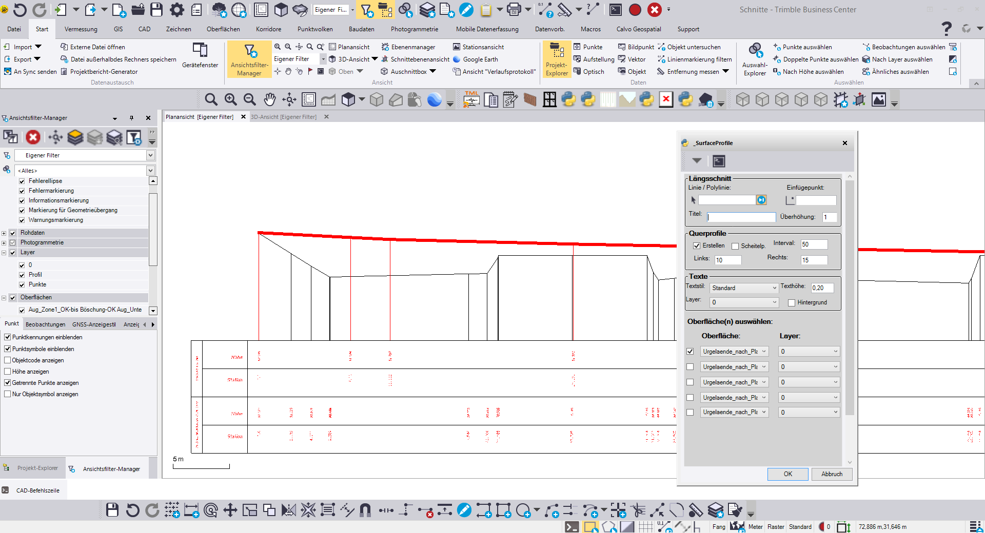Enable the Höhe anzeigen checkbox
The width and height of the screenshot is (985, 533).
(8, 372)
